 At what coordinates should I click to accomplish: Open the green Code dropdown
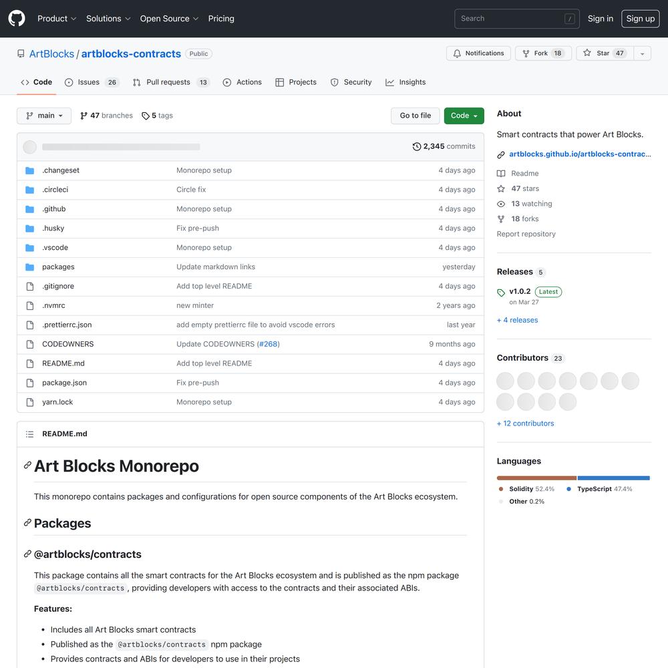click(x=464, y=116)
